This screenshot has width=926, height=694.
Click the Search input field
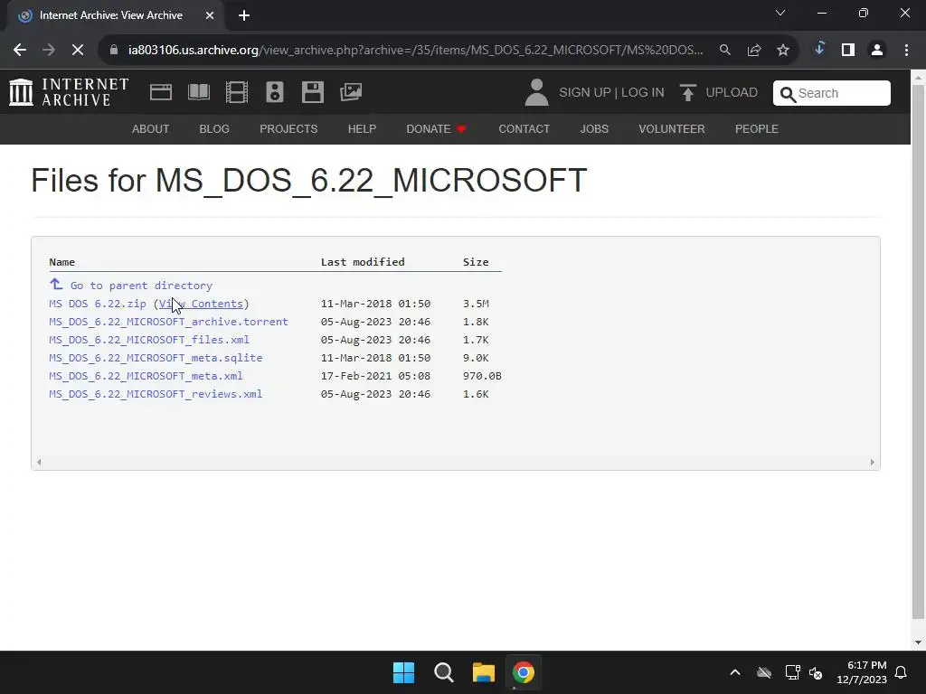click(832, 93)
